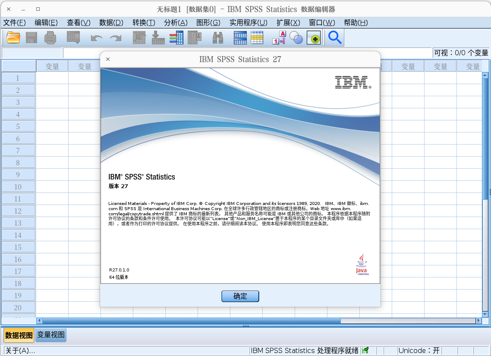Click the IBM logo in the About dialog
491x356 pixels.
click(x=353, y=82)
